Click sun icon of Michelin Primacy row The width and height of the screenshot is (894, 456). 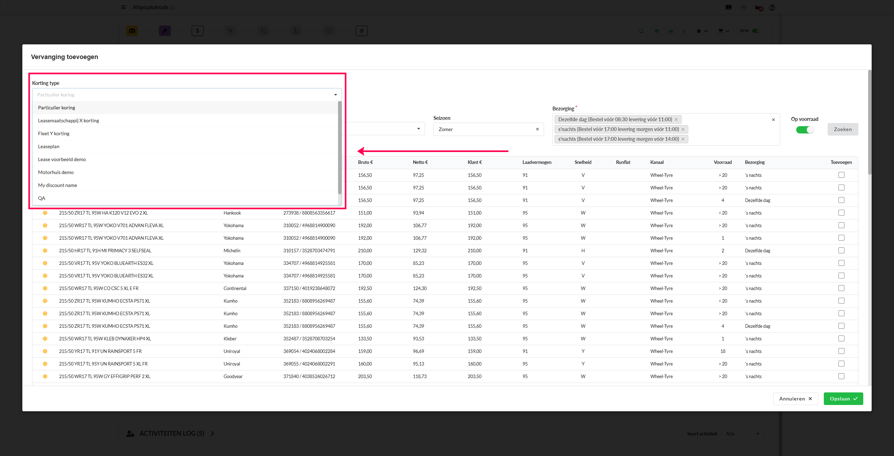45,251
